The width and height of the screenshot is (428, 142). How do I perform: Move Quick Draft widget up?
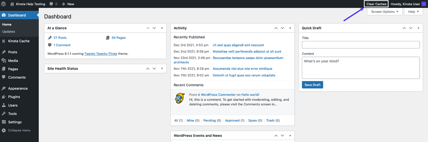pos(404,28)
